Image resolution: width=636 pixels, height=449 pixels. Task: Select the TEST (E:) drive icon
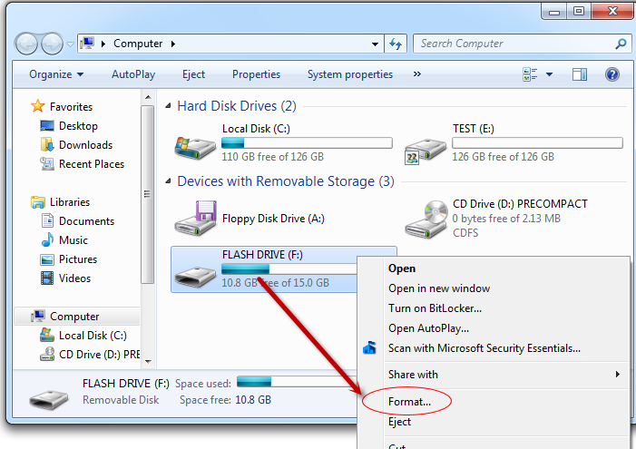click(x=426, y=150)
